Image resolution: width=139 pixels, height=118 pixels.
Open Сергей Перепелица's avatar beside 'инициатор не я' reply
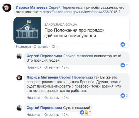pyautogui.click(x=19, y=56)
